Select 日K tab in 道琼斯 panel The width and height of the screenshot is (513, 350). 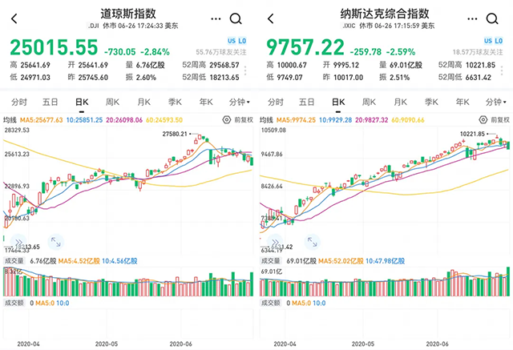pos(82,103)
